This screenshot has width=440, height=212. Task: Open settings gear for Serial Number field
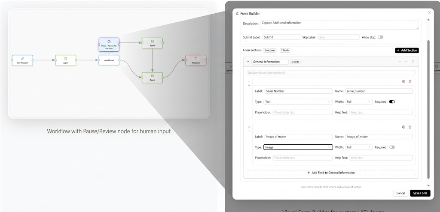403,81
